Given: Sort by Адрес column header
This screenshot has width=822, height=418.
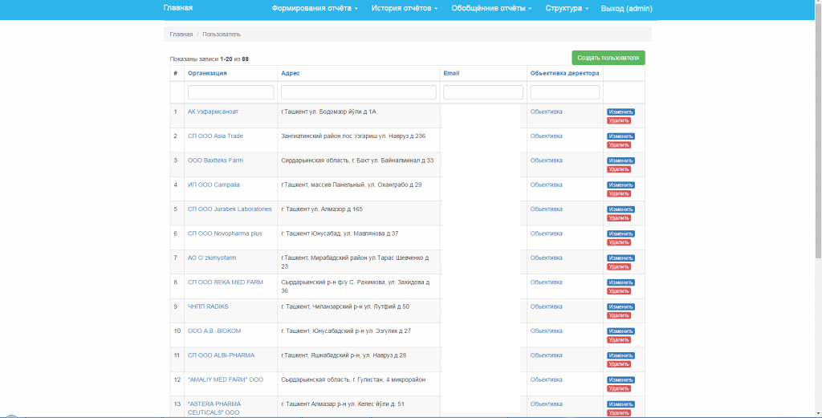Looking at the screenshot, I should pos(291,73).
